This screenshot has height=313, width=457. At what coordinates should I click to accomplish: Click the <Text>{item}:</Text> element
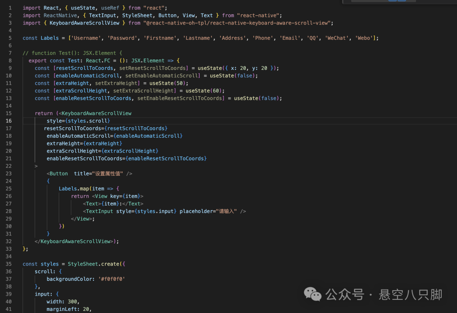[x=113, y=204]
